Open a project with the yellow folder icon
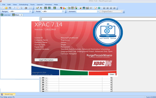This screenshot has height=98, width=156. [6, 8]
